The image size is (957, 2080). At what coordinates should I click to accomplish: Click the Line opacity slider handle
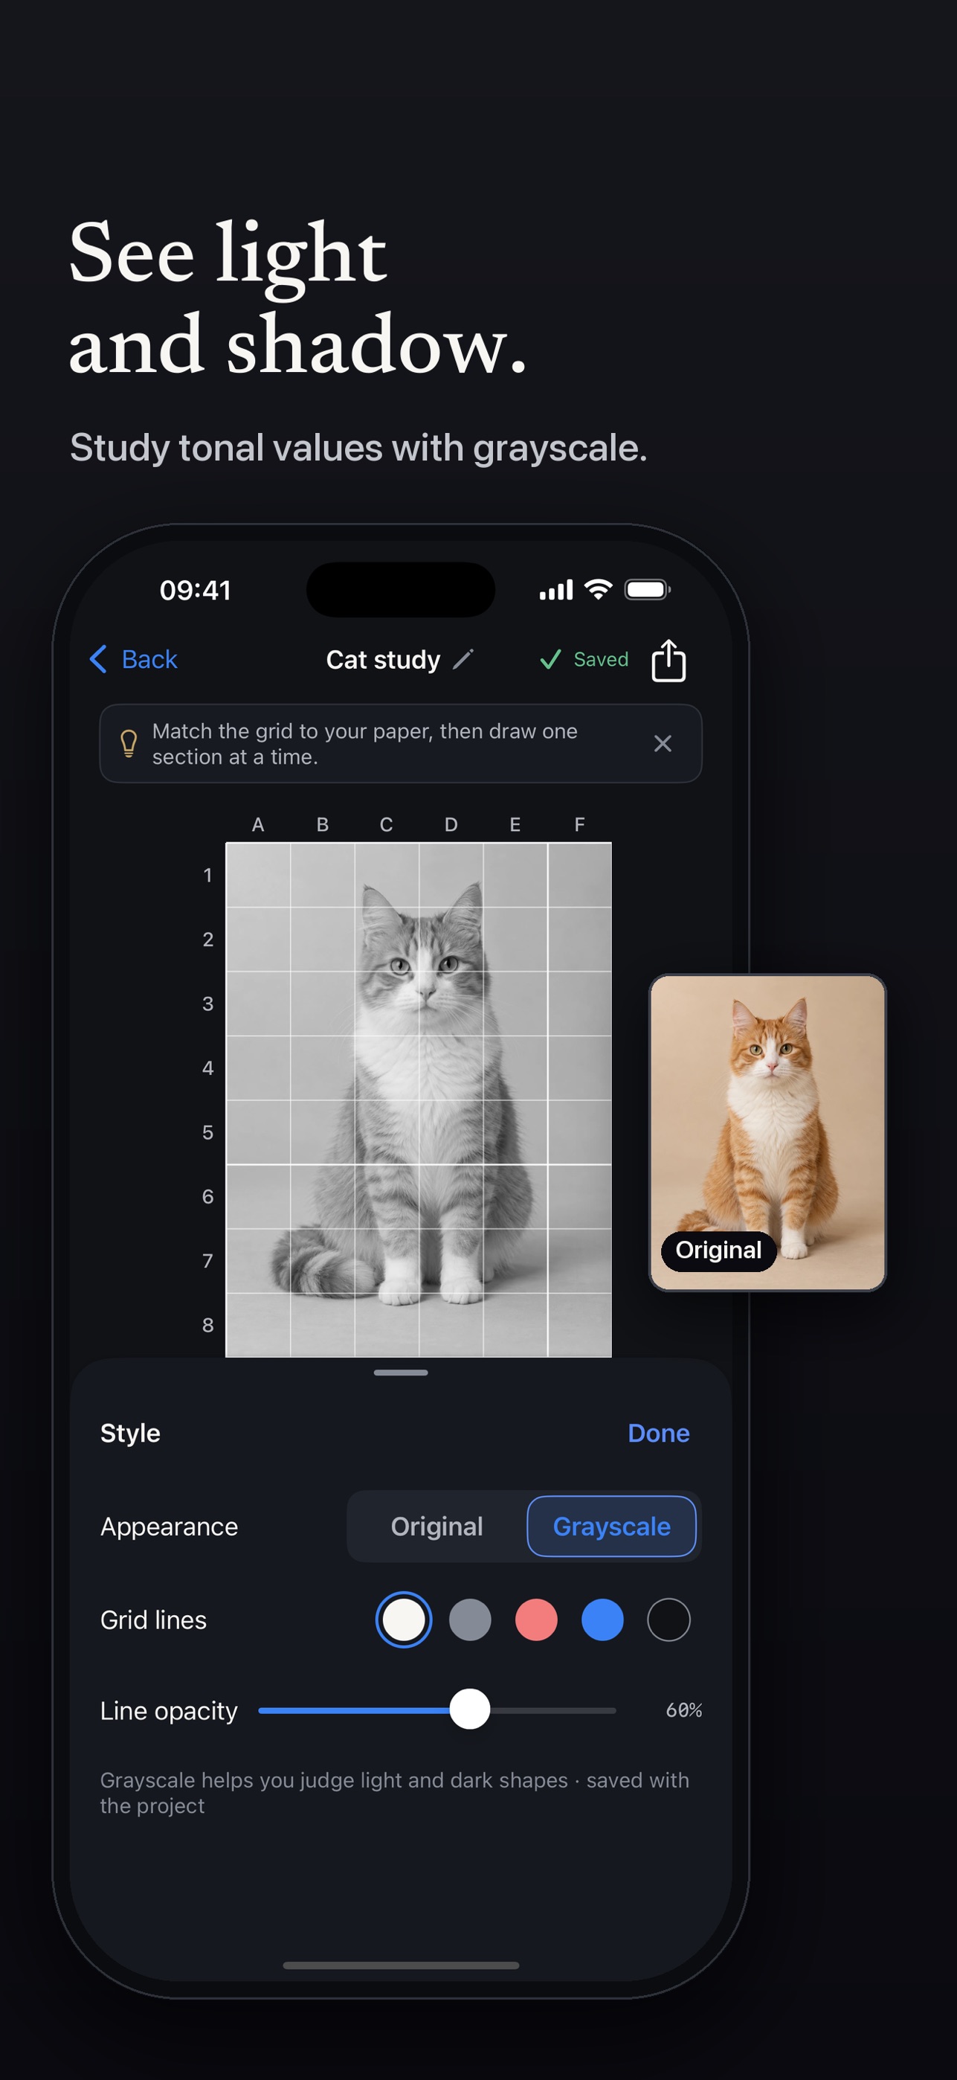tap(470, 1709)
